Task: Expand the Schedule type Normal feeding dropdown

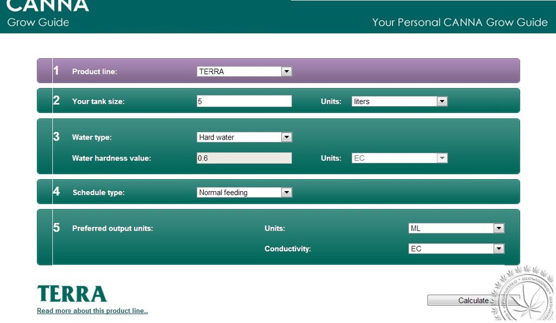Action: [244, 193]
